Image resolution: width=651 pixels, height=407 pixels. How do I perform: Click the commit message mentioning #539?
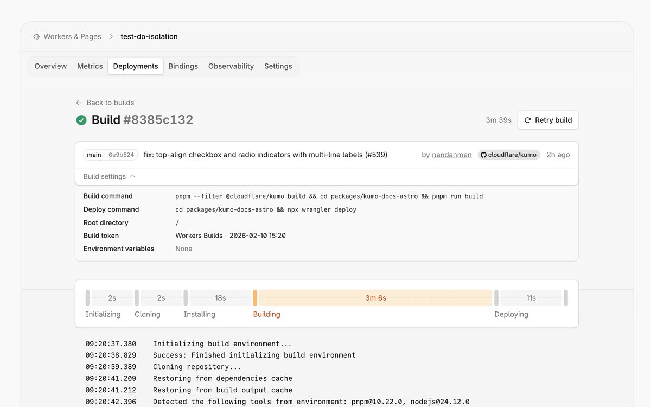265,155
